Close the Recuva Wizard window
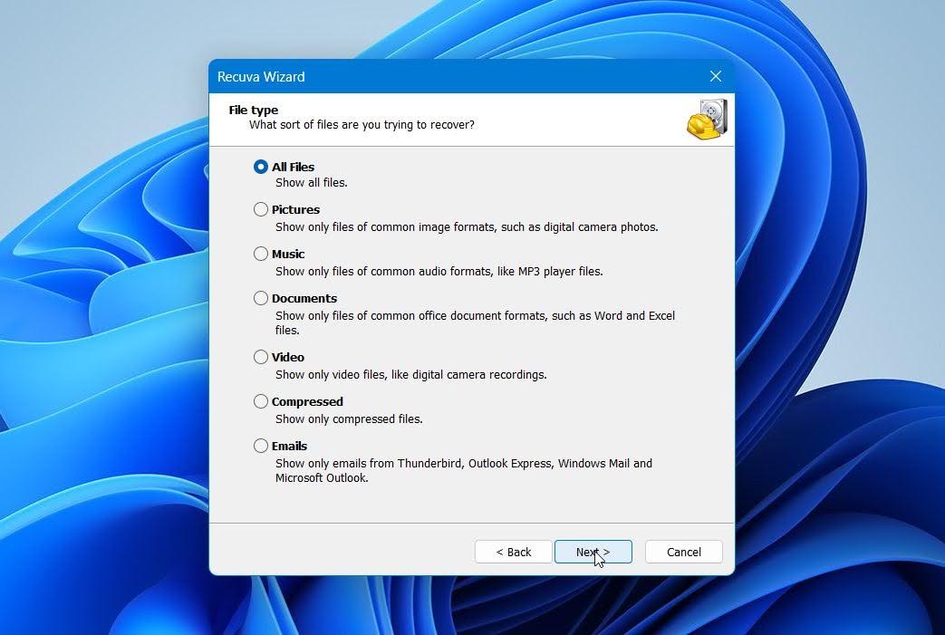Image resolution: width=945 pixels, height=635 pixels. point(716,76)
